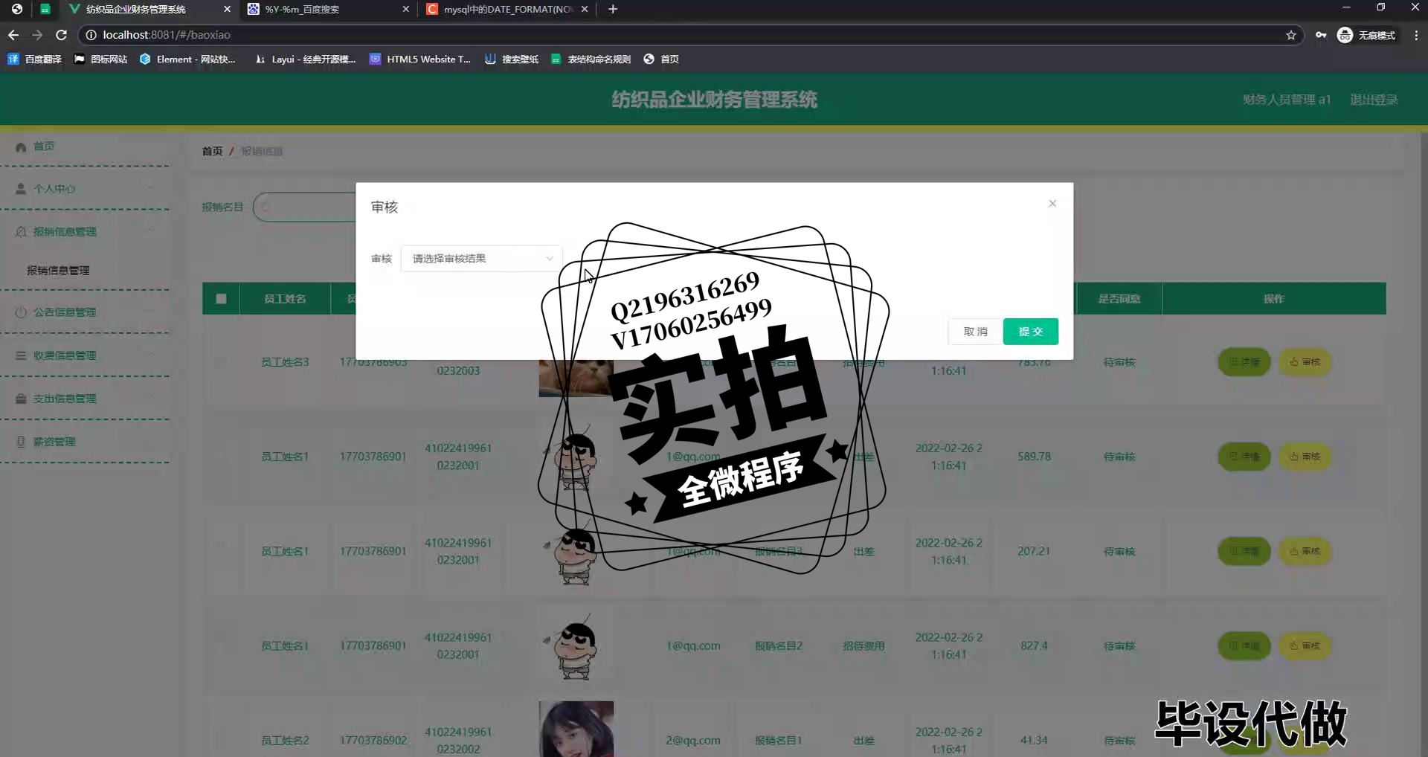
Task: Click the 是否同意 column header
Action: click(1119, 299)
